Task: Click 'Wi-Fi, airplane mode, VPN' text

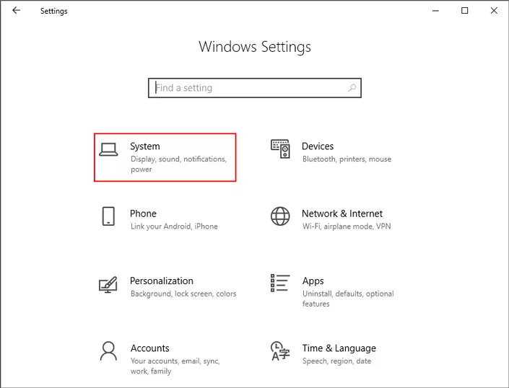Action: [x=347, y=226]
